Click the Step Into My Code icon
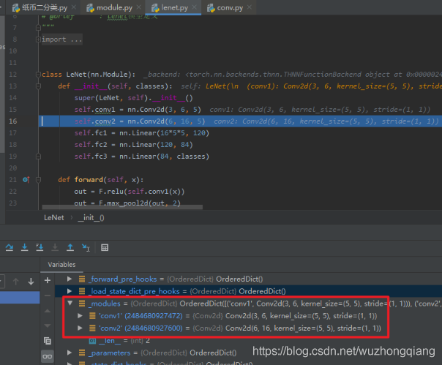The width and height of the screenshot is (442, 365). (x=40, y=247)
